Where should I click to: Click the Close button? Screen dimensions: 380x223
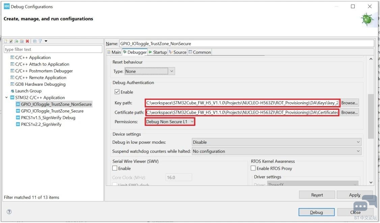click(x=355, y=212)
